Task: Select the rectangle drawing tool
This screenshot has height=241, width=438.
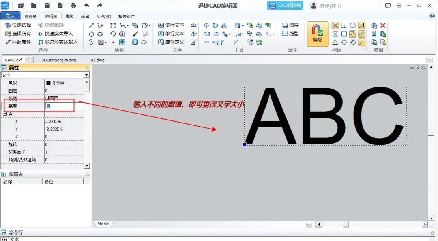Action: coord(113,25)
